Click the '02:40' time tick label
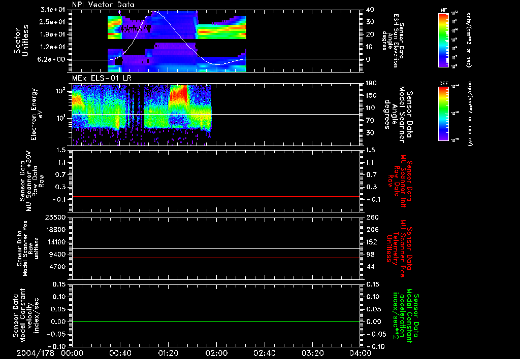Image resolution: width=520 pixels, height=359 pixels. click(264, 353)
